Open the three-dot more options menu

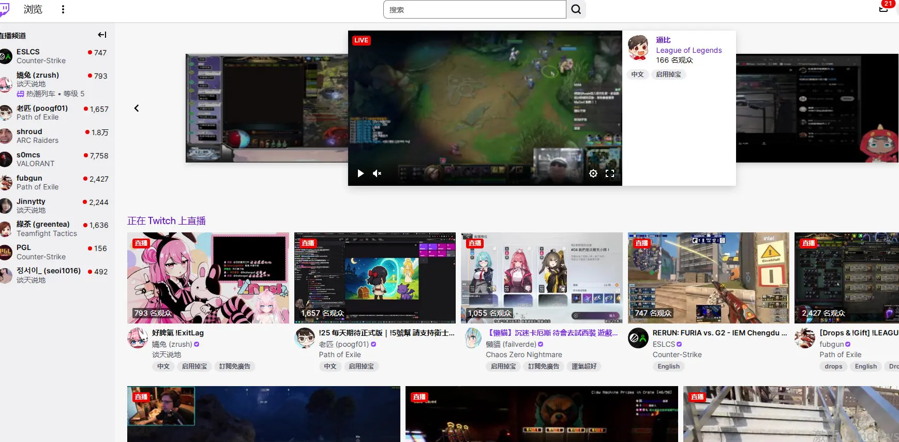tap(63, 9)
